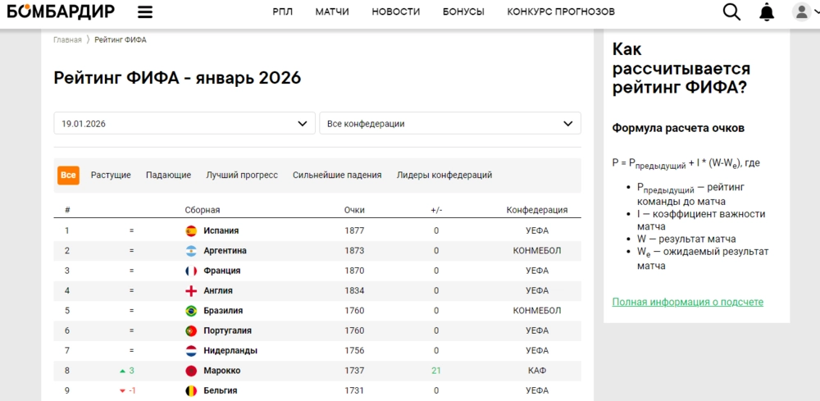820x401 pixels.
Task: Open notifications bell icon
Action: pos(767,11)
